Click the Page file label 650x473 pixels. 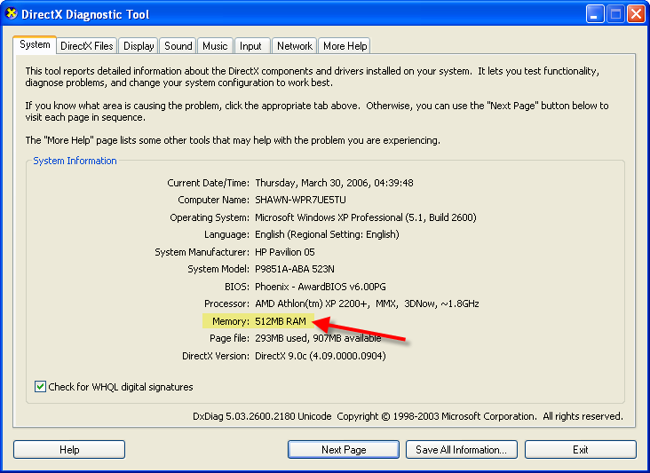tap(230, 338)
